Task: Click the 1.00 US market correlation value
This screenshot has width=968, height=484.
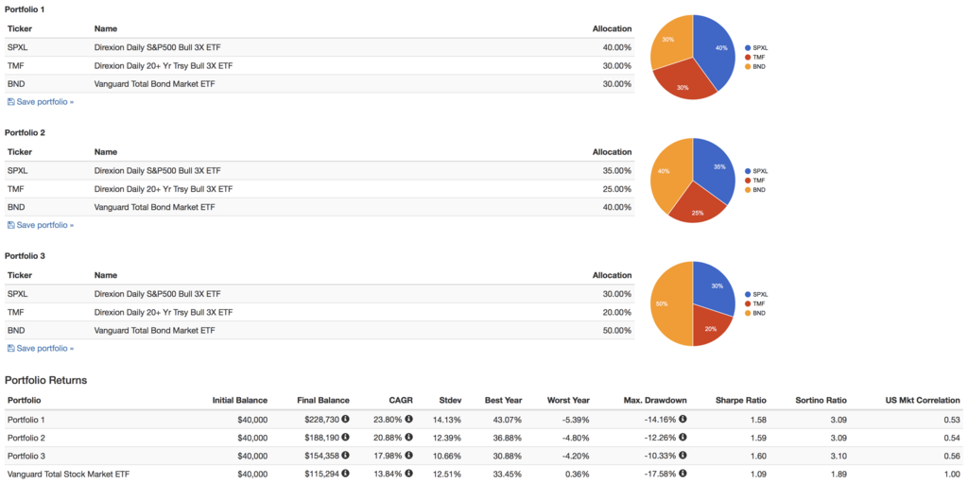Action: tap(953, 474)
